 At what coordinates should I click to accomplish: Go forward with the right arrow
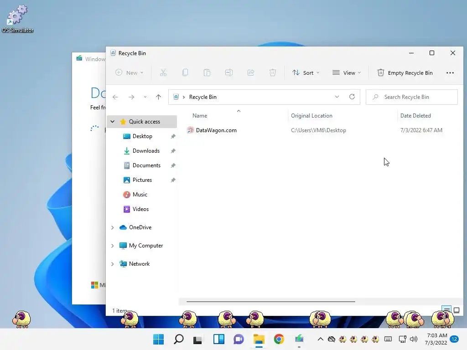[x=131, y=97]
